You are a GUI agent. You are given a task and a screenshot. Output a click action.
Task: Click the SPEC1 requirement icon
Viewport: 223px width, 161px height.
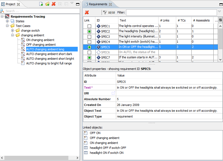click(x=99, y=26)
